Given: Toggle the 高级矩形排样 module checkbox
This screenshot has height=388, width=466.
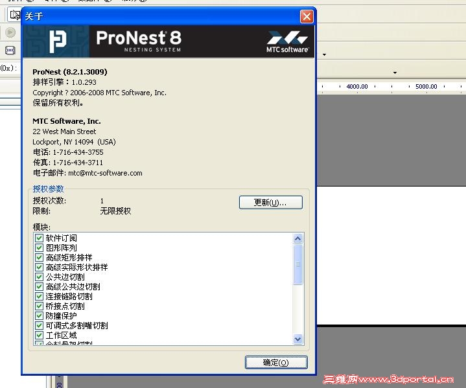Looking at the screenshot, I should tap(39, 258).
